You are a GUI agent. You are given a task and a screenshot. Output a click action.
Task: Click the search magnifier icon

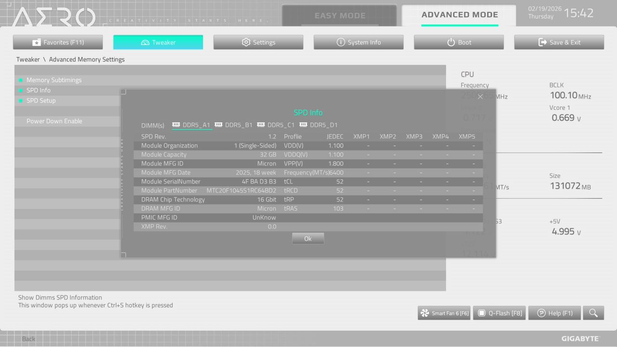pos(593,313)
